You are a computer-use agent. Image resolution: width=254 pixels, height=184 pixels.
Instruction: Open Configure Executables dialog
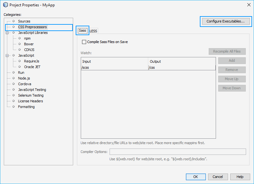point(225,21)
